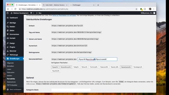The width and height of the screenshot is (169, 95).
Task: Click the browser back arrow
Action: click(x=8, y=9)
